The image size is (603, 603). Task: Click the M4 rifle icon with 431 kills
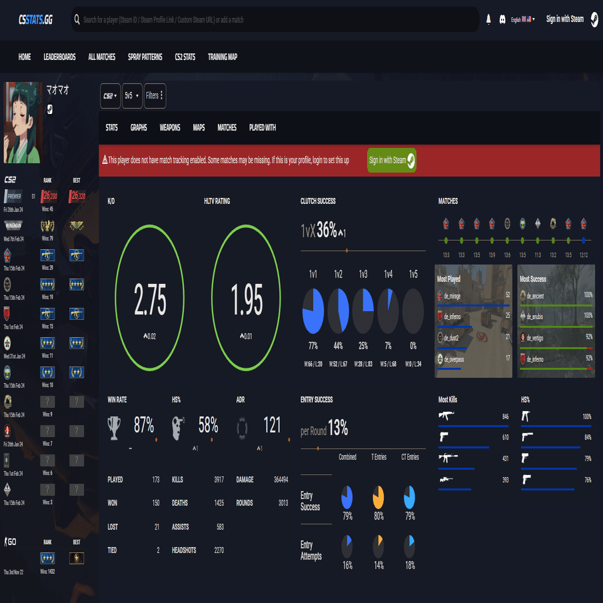point(448,458)
